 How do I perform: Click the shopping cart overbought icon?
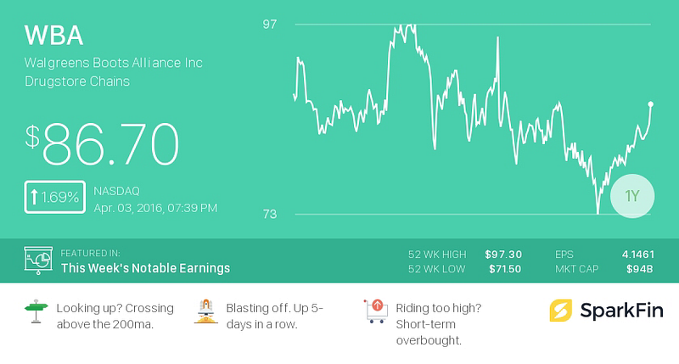375,311
